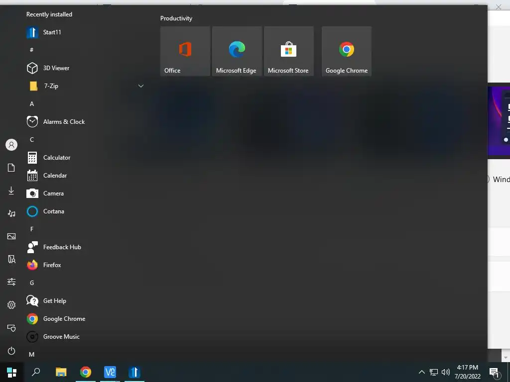
Task: Click 'Recently installed' heading
Action: pos(49,14)
